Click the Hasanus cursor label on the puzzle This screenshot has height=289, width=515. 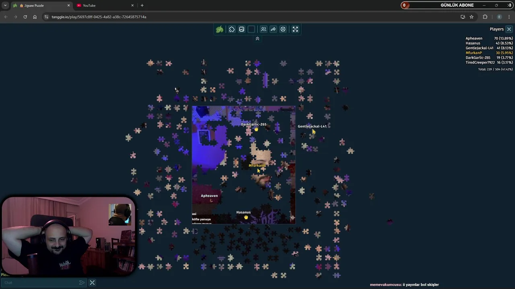coord(243,212)
